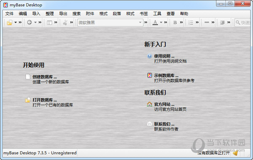
Task: Click the scissors cut icon
Action: tap(65, 23)
